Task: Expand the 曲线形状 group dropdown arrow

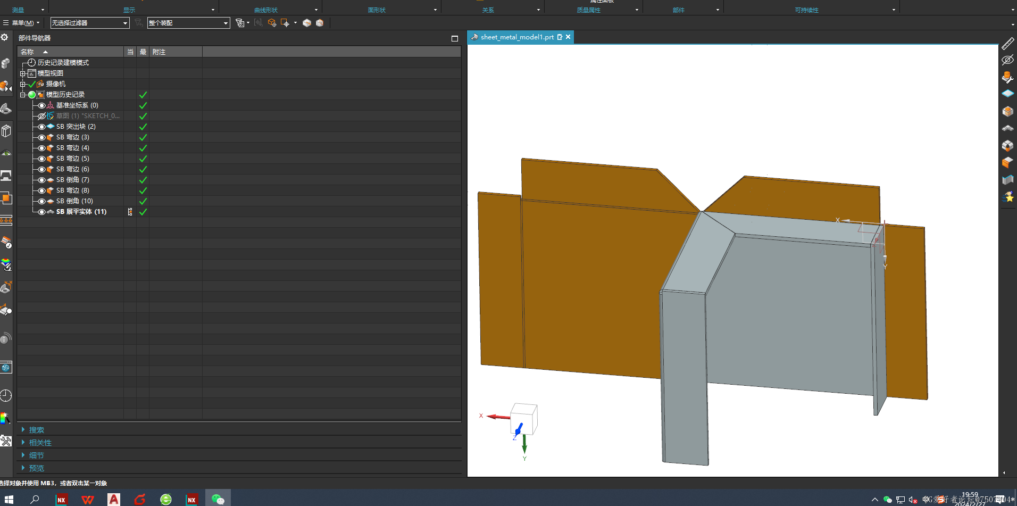Action: pyautogui.click(x=316, y=10)
